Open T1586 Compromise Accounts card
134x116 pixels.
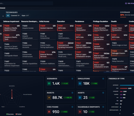coord(30,45)
